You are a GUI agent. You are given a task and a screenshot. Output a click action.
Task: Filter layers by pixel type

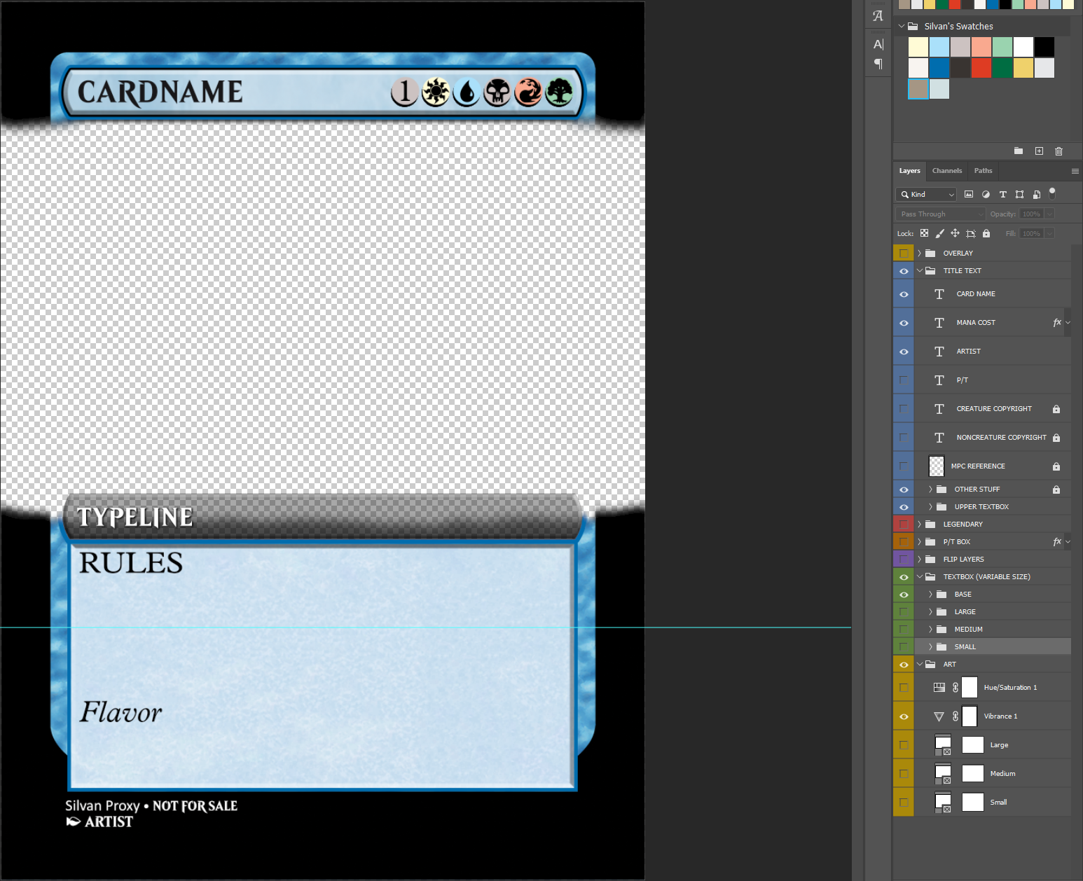(x=969, y=194)
